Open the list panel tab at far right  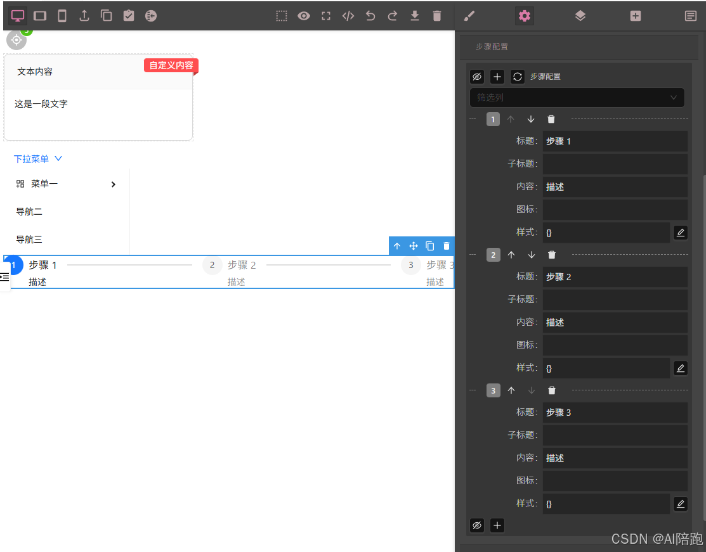690,16
